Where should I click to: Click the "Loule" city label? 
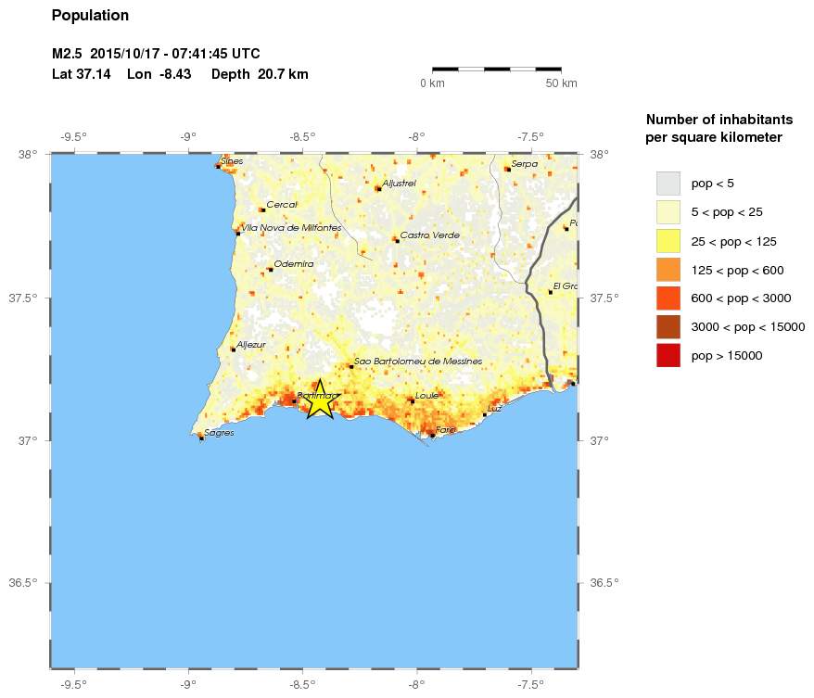(x=427, y=396)
